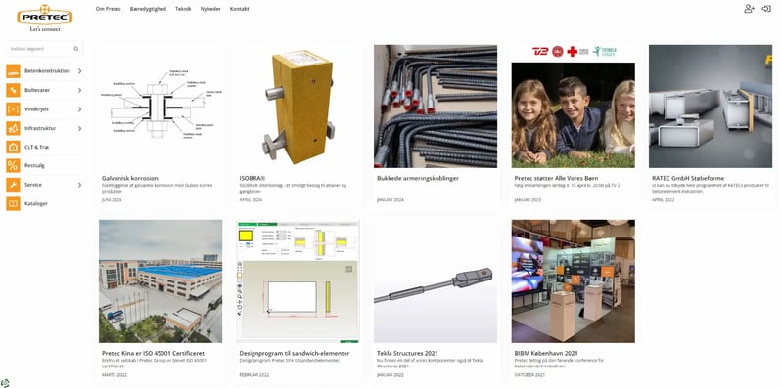This screenshot has height=388, width=782.
Task: Open the Tekla Structures 2021 article link
Action: coord(406,353)
